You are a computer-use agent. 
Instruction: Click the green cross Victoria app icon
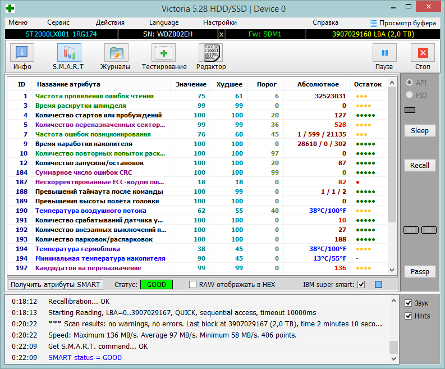[x=10, y=8]
